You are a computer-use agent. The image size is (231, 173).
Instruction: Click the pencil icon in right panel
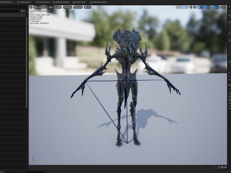[229, 7]
